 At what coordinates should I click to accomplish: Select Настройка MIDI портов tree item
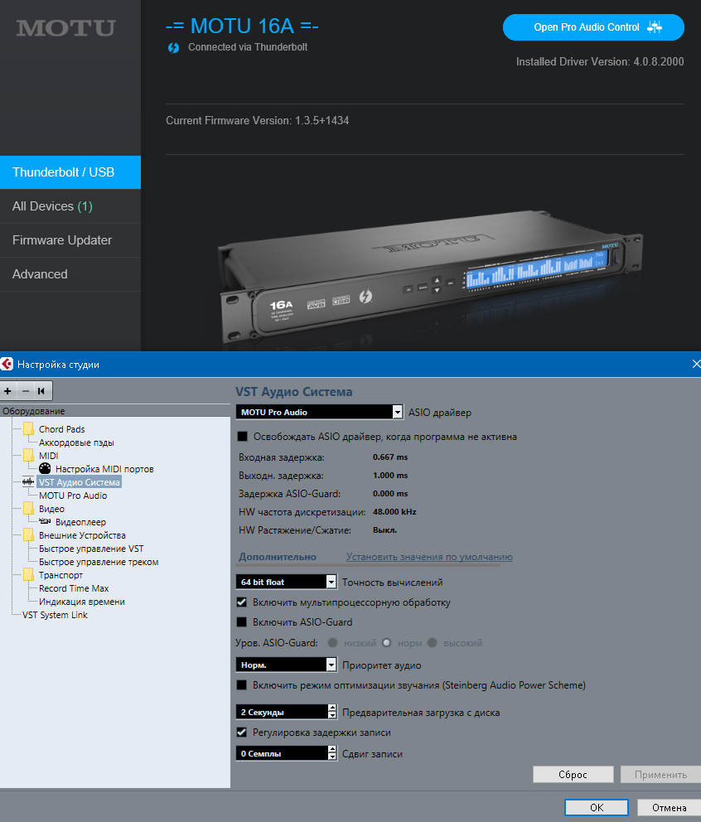click(x=104, y=469)
